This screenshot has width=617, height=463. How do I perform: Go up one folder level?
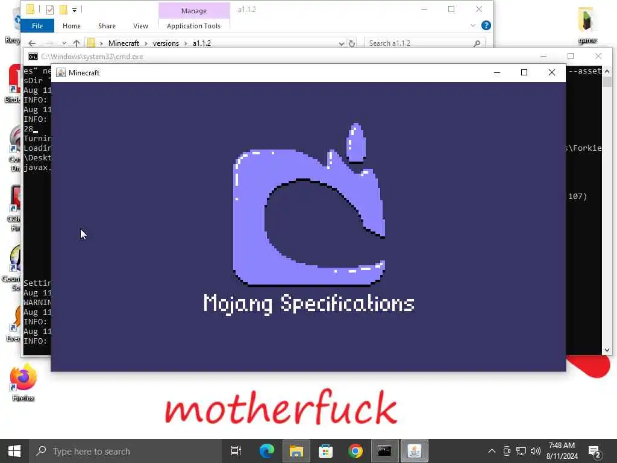pyautogui.click(x=77, y=43)
